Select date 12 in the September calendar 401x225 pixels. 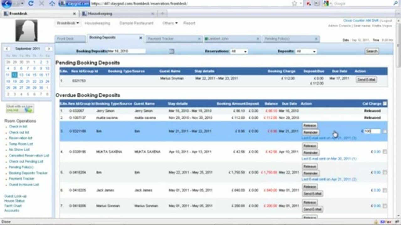tap(14, 75)
